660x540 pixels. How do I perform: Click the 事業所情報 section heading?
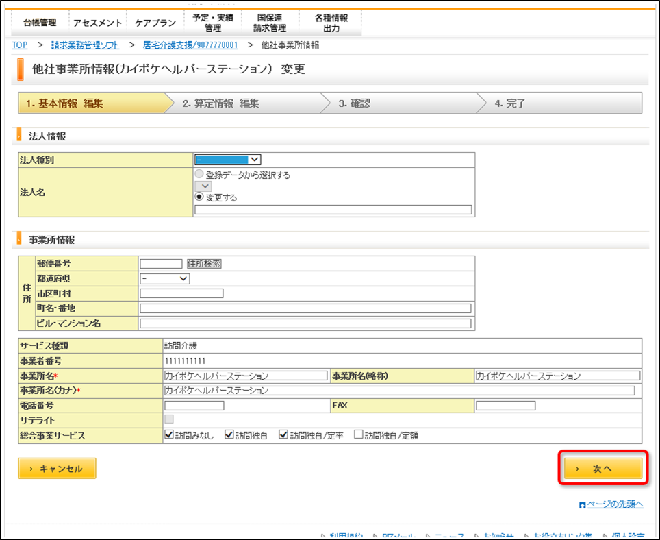pos(52,240)
